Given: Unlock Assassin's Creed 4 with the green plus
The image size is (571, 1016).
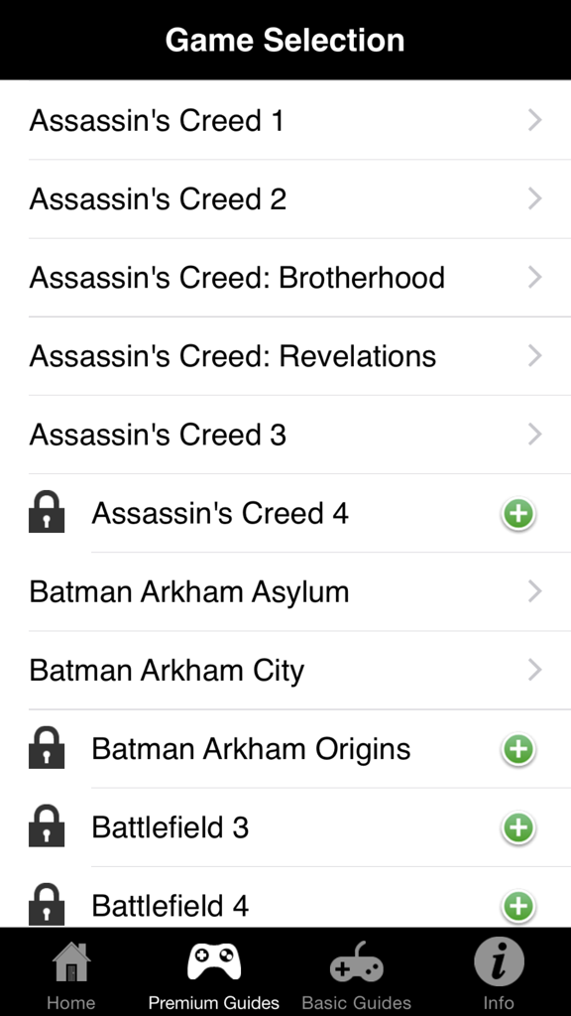Looking at the screenshot, I should click(x=518, y=514).
